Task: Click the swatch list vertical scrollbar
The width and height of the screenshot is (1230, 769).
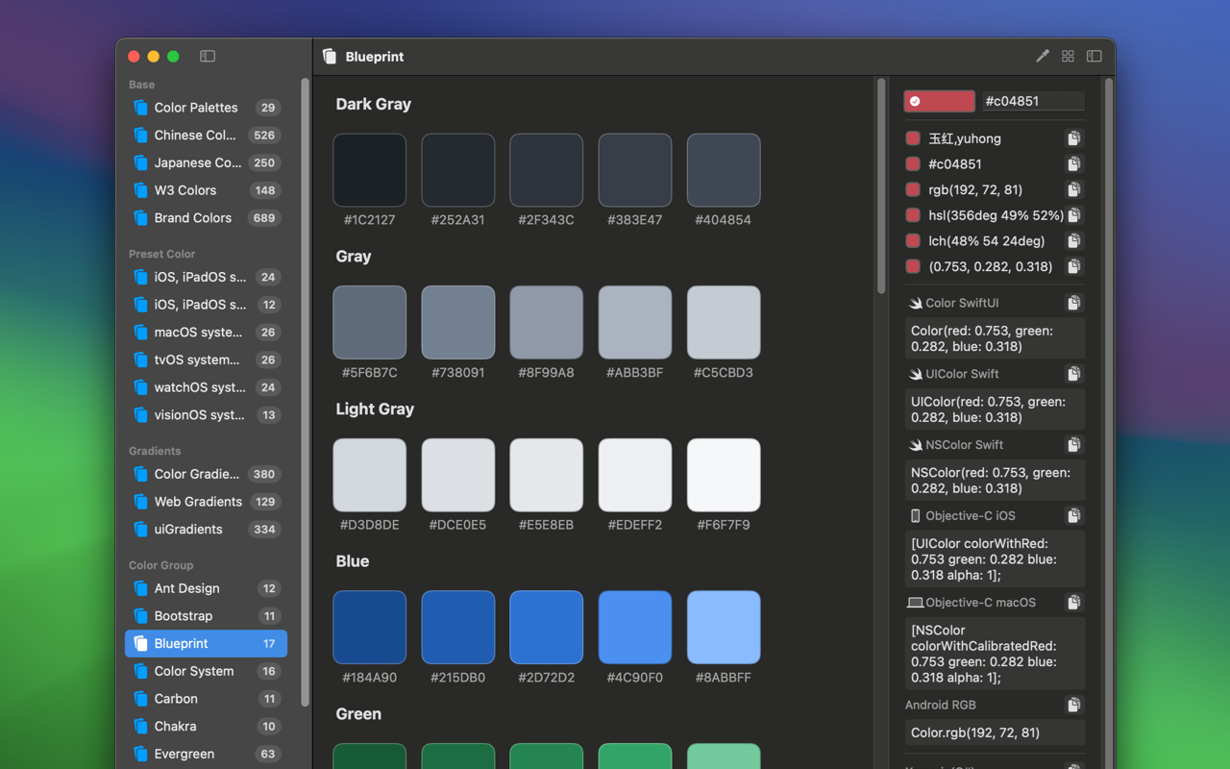Action: point(881,186)
